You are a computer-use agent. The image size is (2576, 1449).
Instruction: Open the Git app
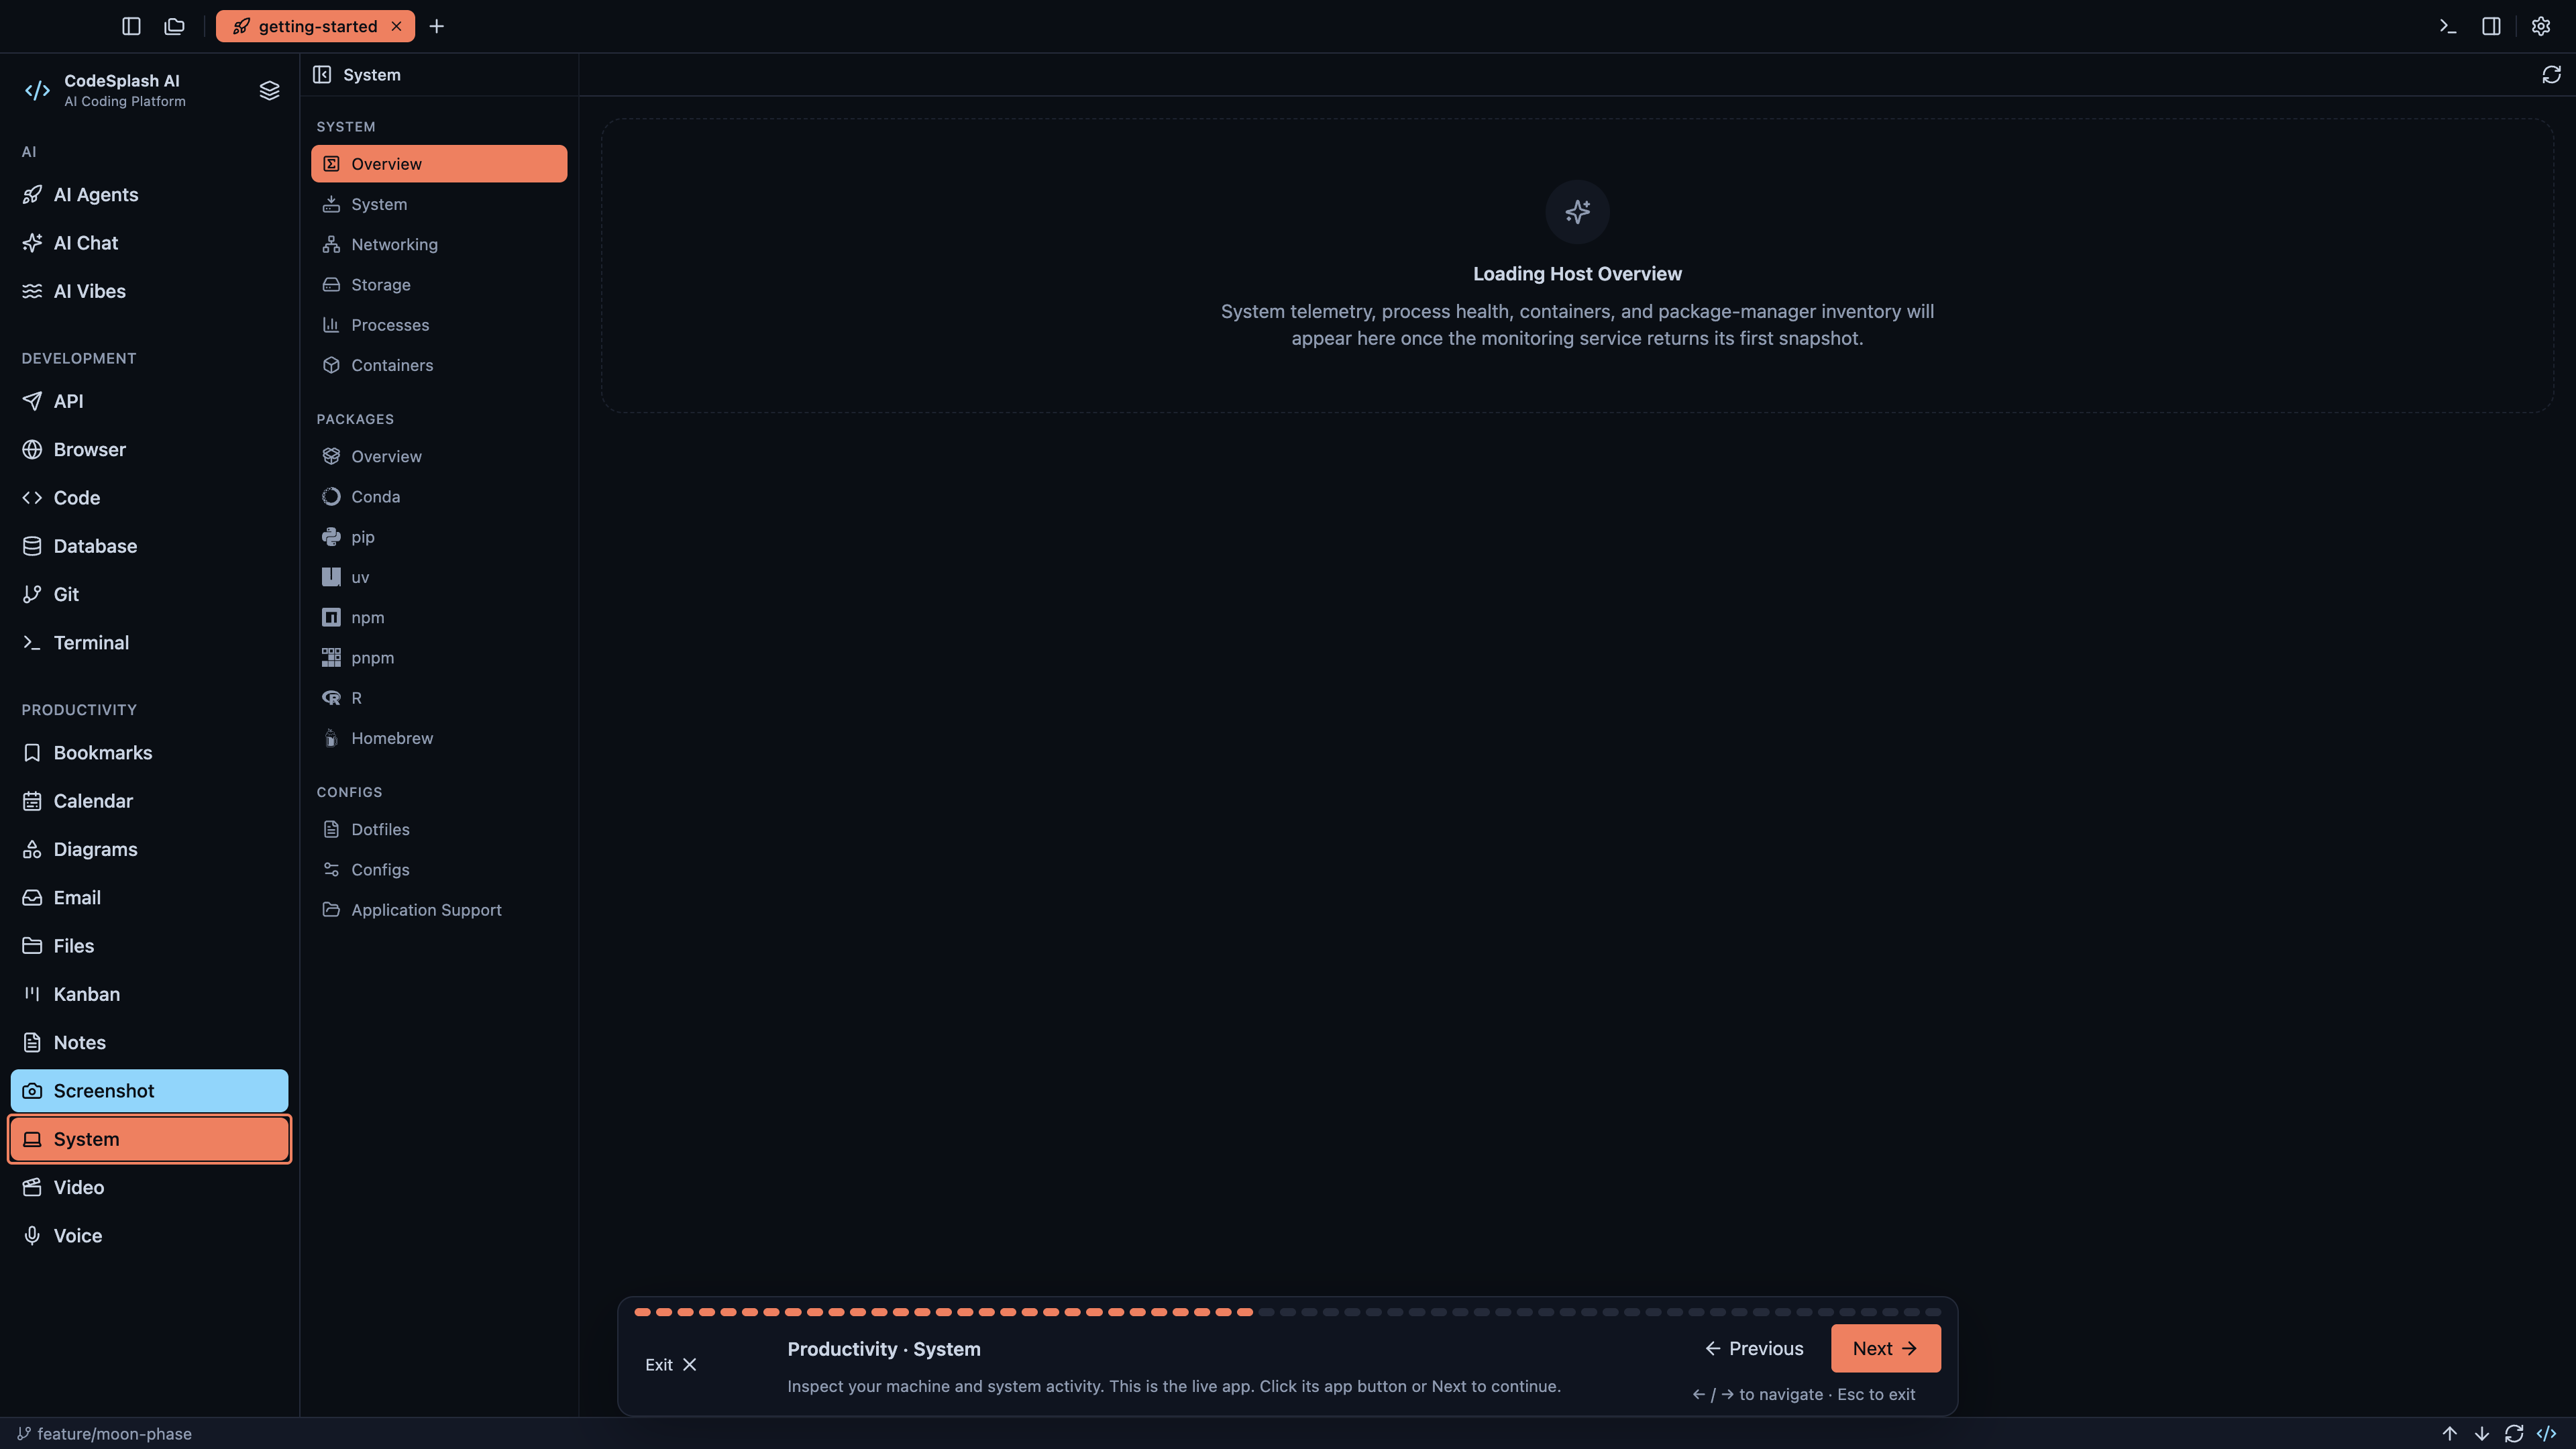(150, 594)
